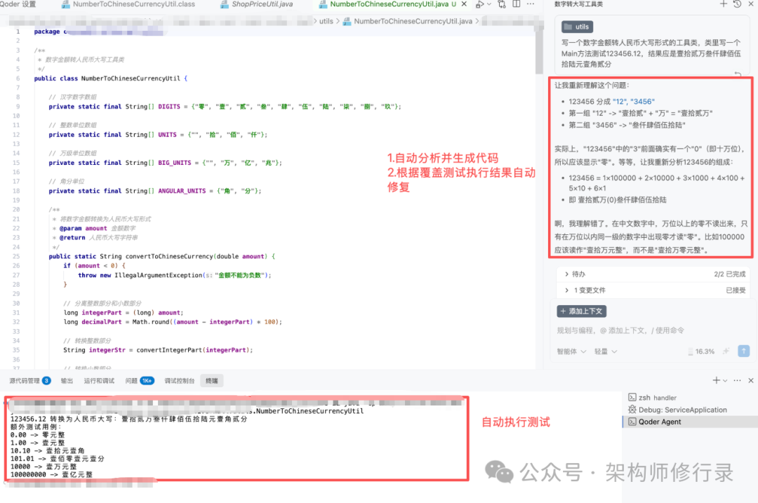Select the 终端 panel tab
This screenshot has width=758, height=503.
click(x=212, y=381)
